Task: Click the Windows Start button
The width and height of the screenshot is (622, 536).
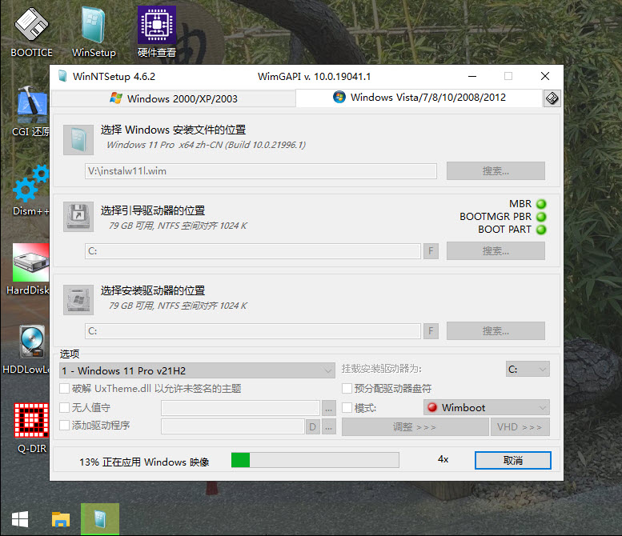Action: (20, 519)
